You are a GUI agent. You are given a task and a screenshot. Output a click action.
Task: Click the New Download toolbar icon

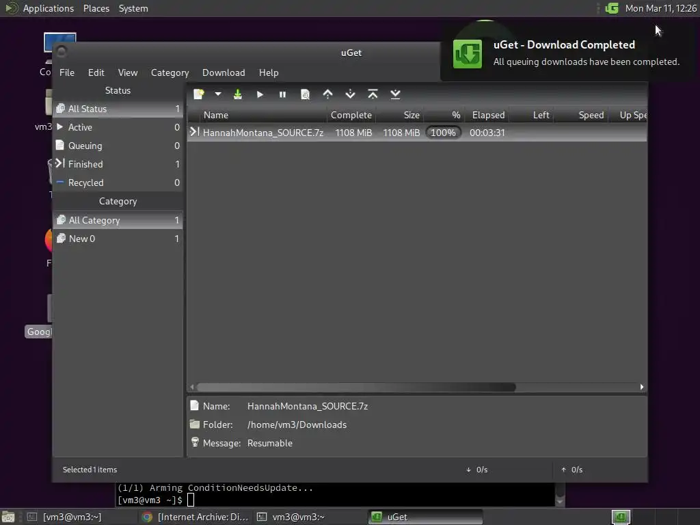coord(199,94)
